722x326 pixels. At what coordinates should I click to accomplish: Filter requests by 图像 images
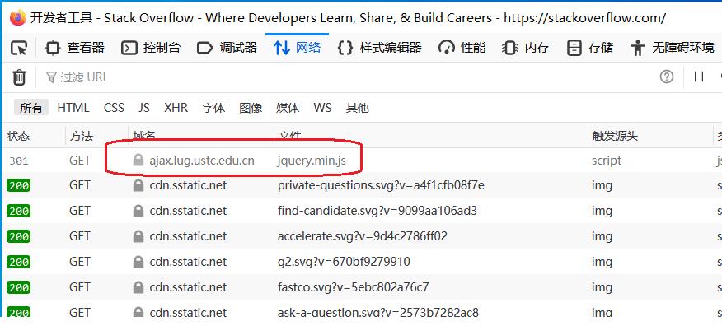(251, 108)
